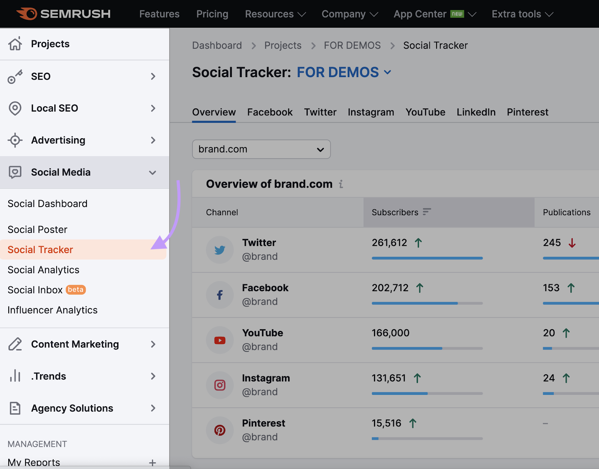599x469 pixels.
Task: Click the new badge on App Center
Action: [x=457, y=14]
